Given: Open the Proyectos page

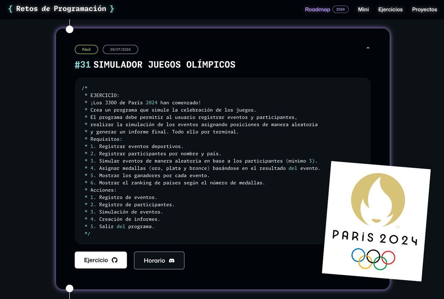Looking at the screenshot, I should (424, 9).
